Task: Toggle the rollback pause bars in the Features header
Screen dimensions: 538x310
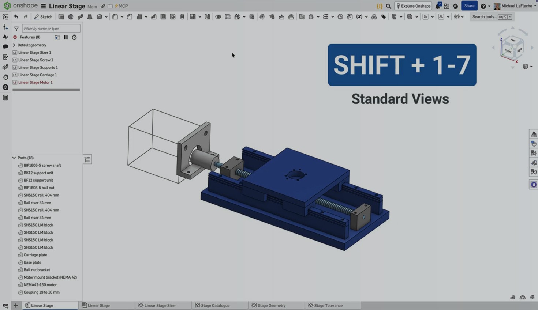Action: 66,37
